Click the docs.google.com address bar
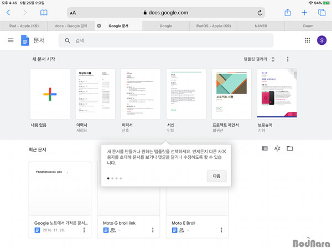 coord(166,13)
